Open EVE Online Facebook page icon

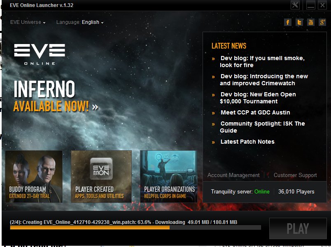point(288,22)
